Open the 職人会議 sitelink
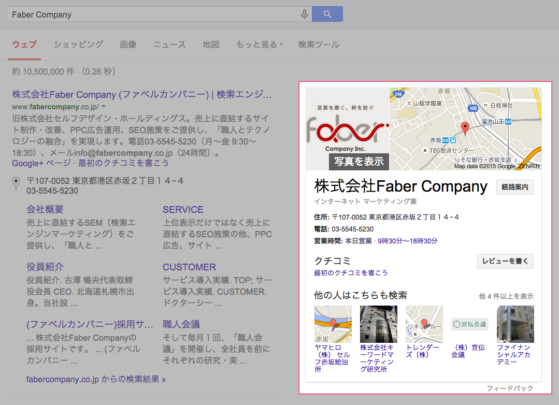The image size is (559, 405). (x=181, y=324)
